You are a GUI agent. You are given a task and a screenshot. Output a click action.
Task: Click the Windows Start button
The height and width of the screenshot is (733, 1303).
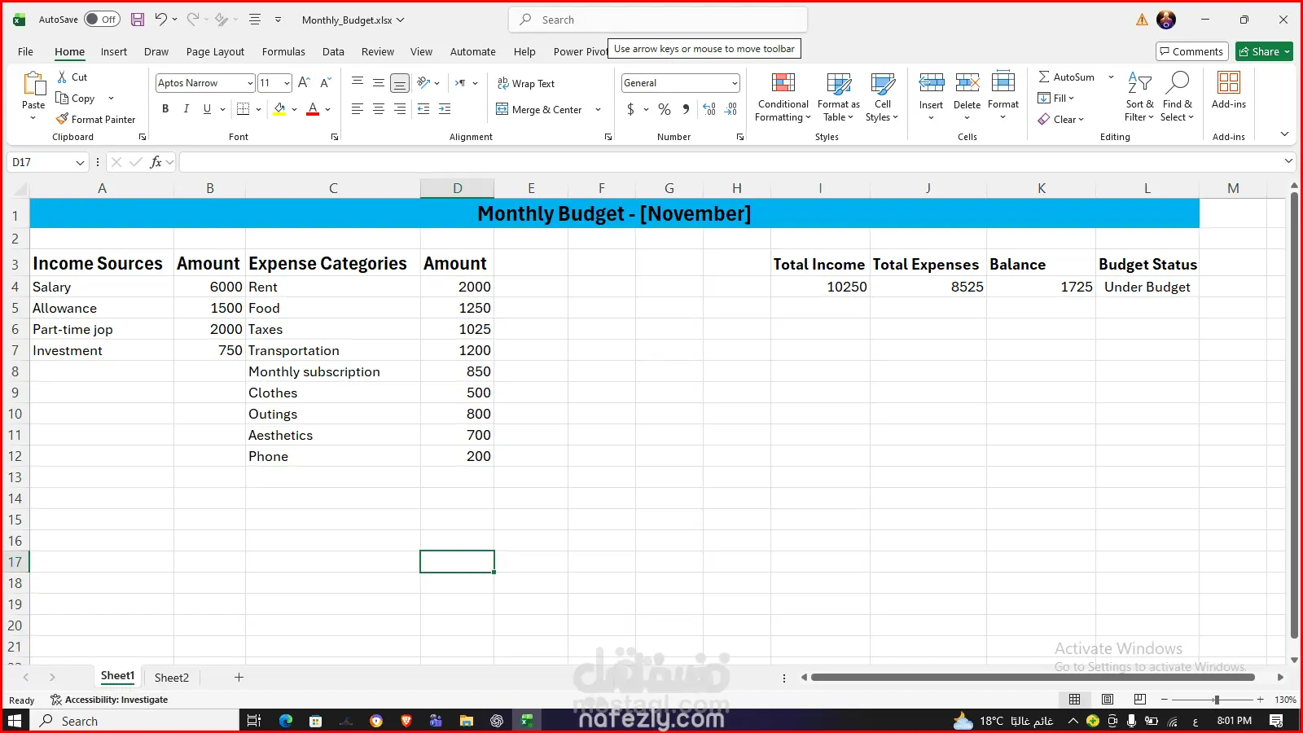click(x=14, y=721)
